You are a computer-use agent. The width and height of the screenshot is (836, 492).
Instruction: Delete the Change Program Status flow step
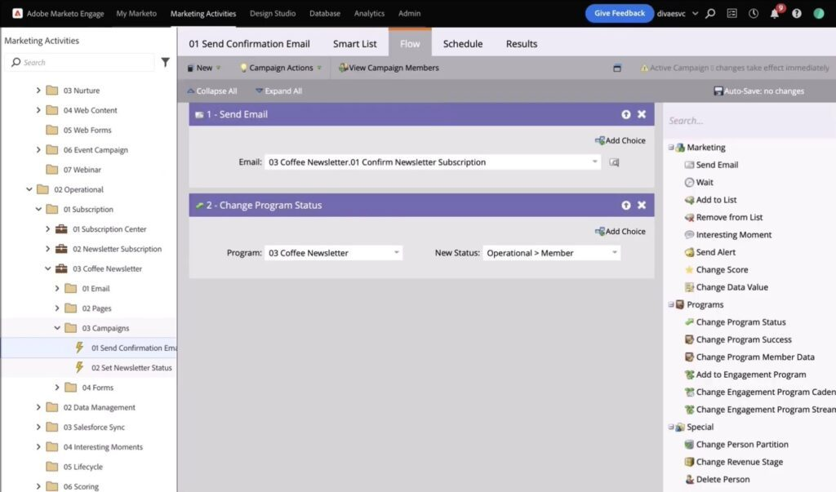(x=642, y=206)
